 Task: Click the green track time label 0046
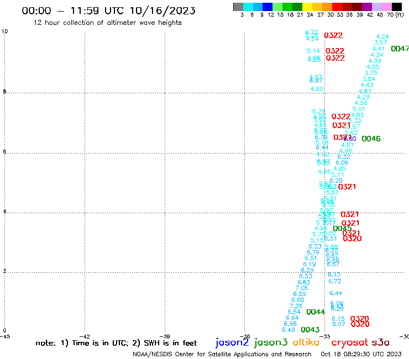(x=371, y=139)
